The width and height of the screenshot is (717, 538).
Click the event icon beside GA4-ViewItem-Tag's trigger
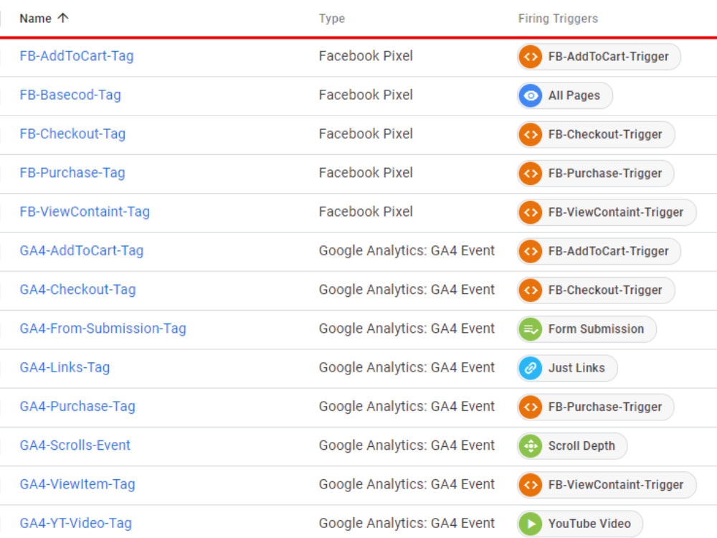[x=529, y=484]
